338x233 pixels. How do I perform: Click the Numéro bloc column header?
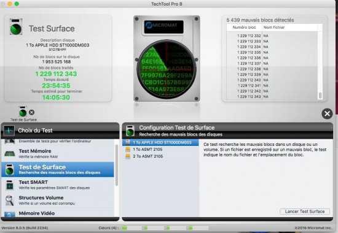[244, 28]
